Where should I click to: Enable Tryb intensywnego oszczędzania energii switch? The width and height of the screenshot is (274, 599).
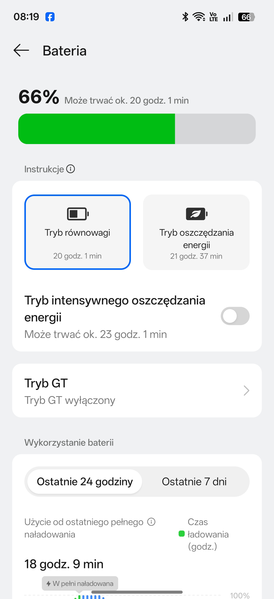click(x=235, y=316)
